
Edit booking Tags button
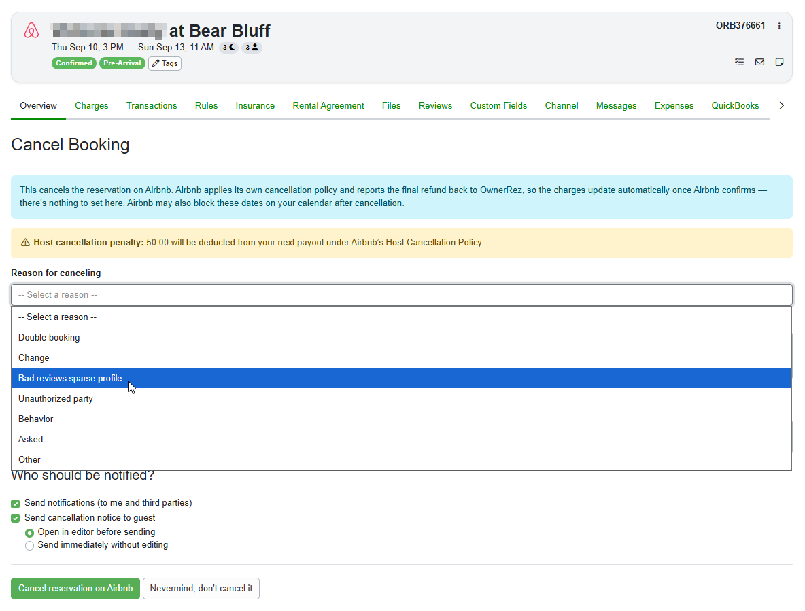click(x=165, y=63)
